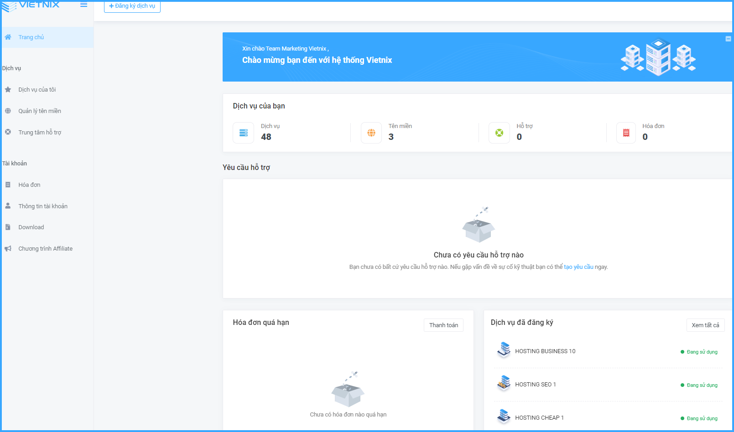Click the megaphone icon for Chương trình Affiliate
Screen dimensions: 734x432
tap(8, 248)
